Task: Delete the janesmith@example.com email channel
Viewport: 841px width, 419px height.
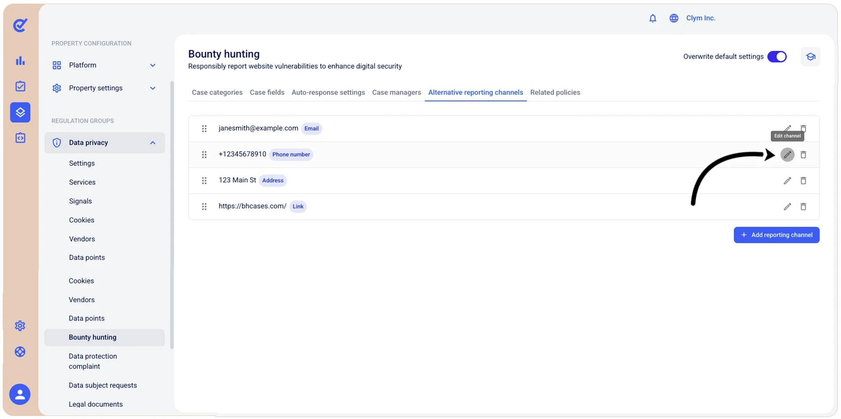Action: (x=803, y=129)
